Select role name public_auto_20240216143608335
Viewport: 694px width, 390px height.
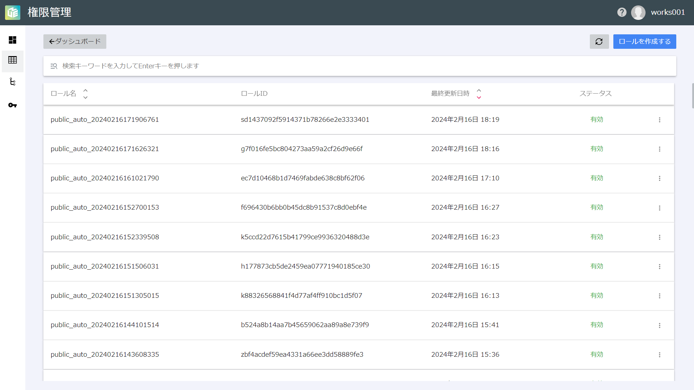tap(105, 355)
